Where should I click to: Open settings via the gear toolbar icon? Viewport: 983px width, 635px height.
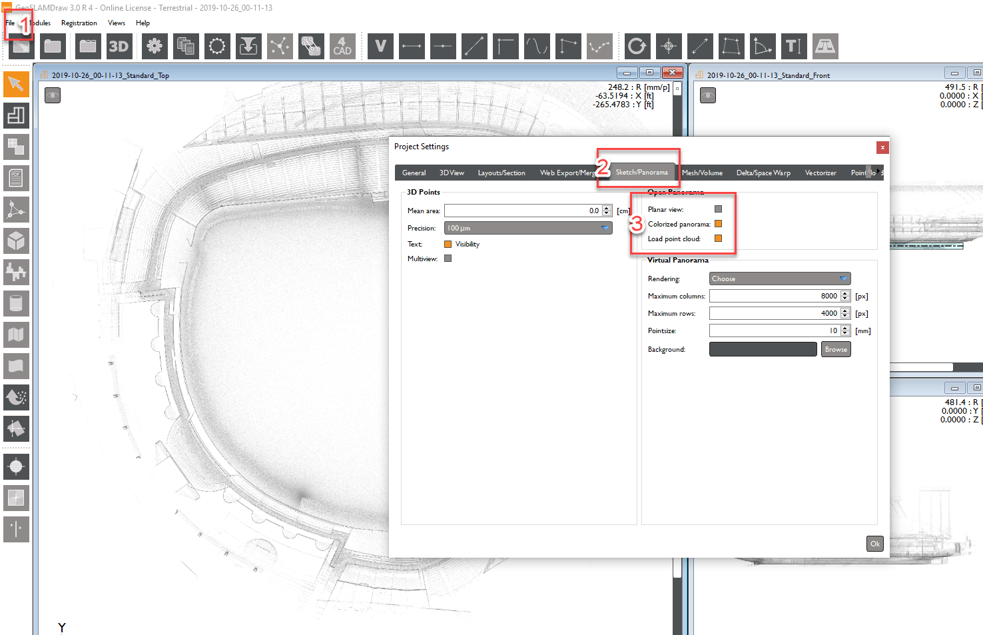[155, 46]
